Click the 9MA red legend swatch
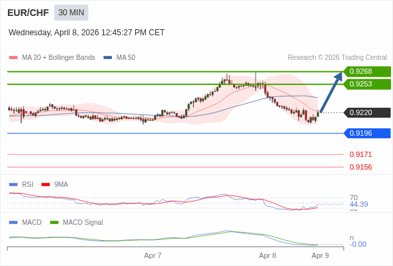The height and width of the screenshot is (266, 393). click(x=45, y=185)
